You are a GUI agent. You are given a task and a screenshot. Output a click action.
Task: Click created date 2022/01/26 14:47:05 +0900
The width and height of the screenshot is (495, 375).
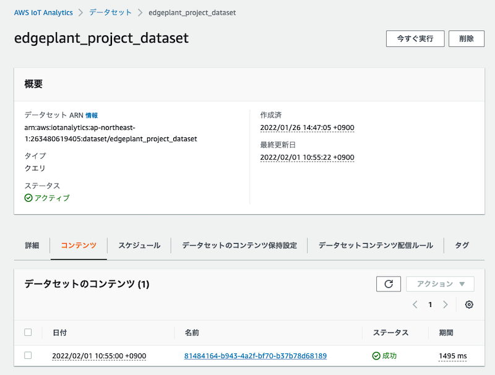point(307,127)
